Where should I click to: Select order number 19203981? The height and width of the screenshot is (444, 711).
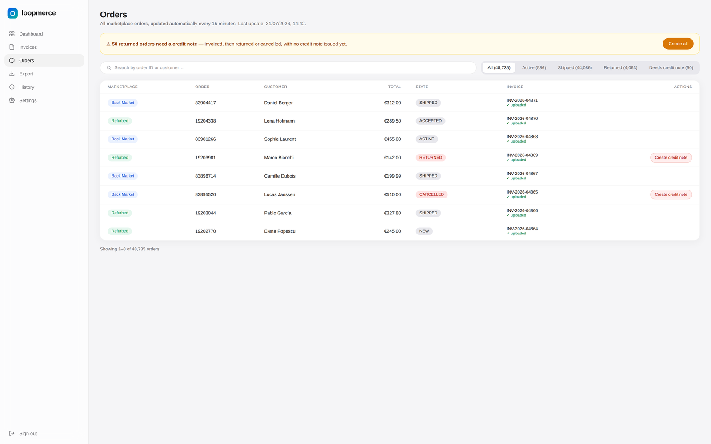[x=205, y=158]
